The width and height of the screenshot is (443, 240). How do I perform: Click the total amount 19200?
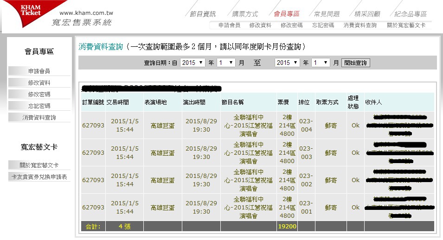(287, 227)
